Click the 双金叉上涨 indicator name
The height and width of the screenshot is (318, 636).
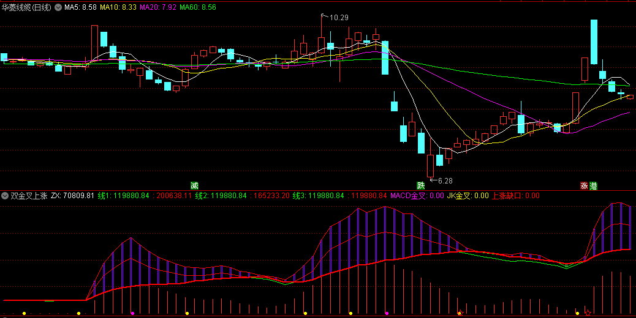coord(29,196)
